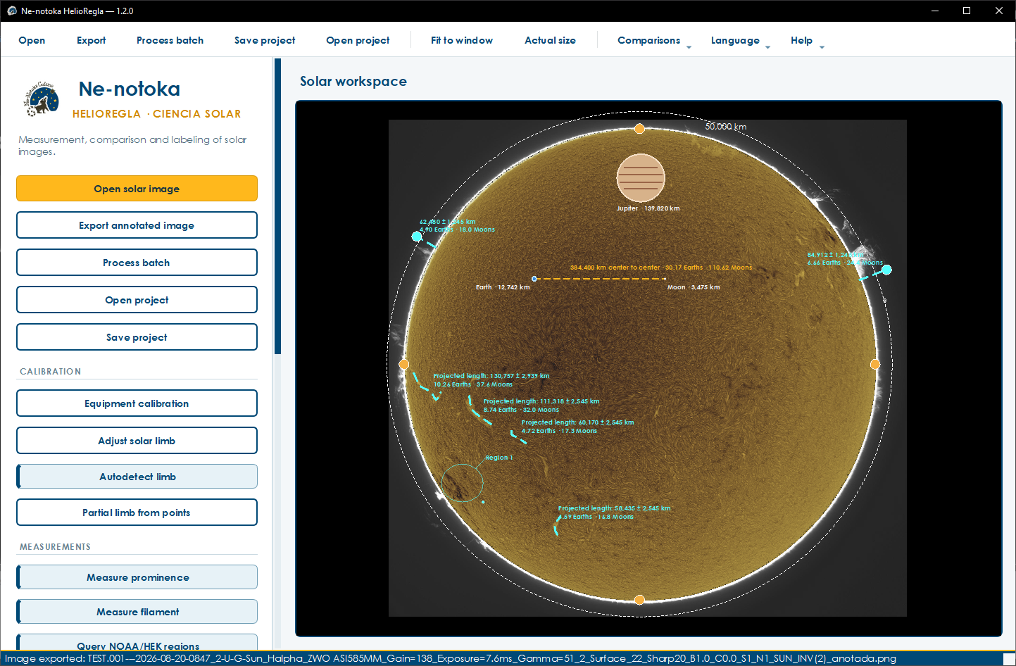Viewport: 1016px width, 666px height.
Task: Expand the Comparisons dropdown
Action: (654, 40)
